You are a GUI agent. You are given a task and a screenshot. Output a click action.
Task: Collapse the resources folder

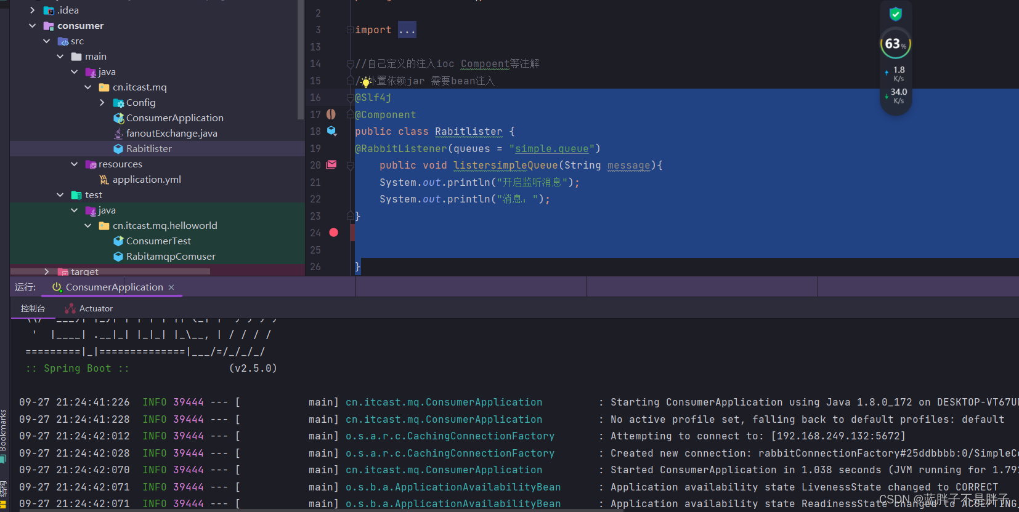pyautogui.click(x=75, y=164)
